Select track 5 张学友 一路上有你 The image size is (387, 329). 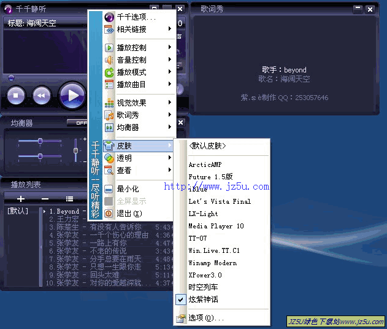pos(110,243)
